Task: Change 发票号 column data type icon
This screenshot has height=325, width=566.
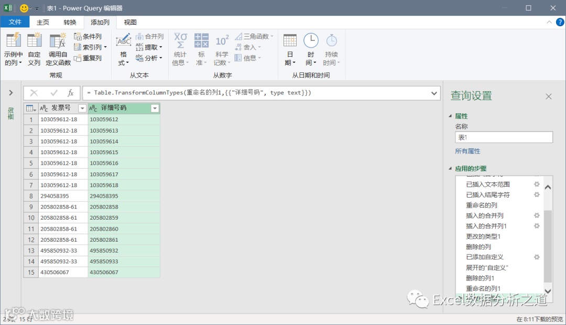Action: point(43,108)
